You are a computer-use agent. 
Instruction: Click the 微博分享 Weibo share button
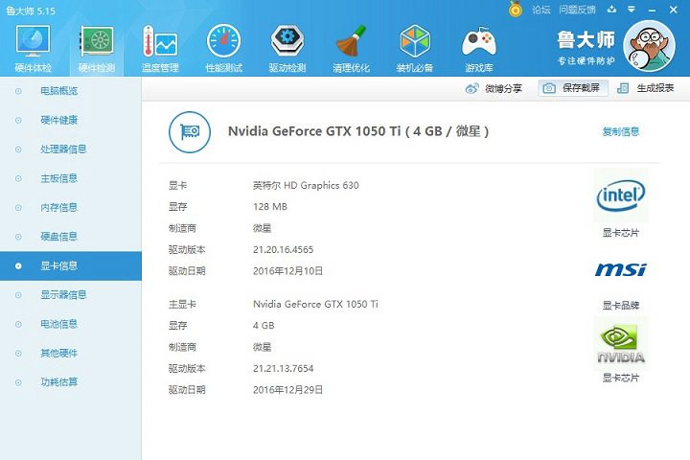click(494, 88)
